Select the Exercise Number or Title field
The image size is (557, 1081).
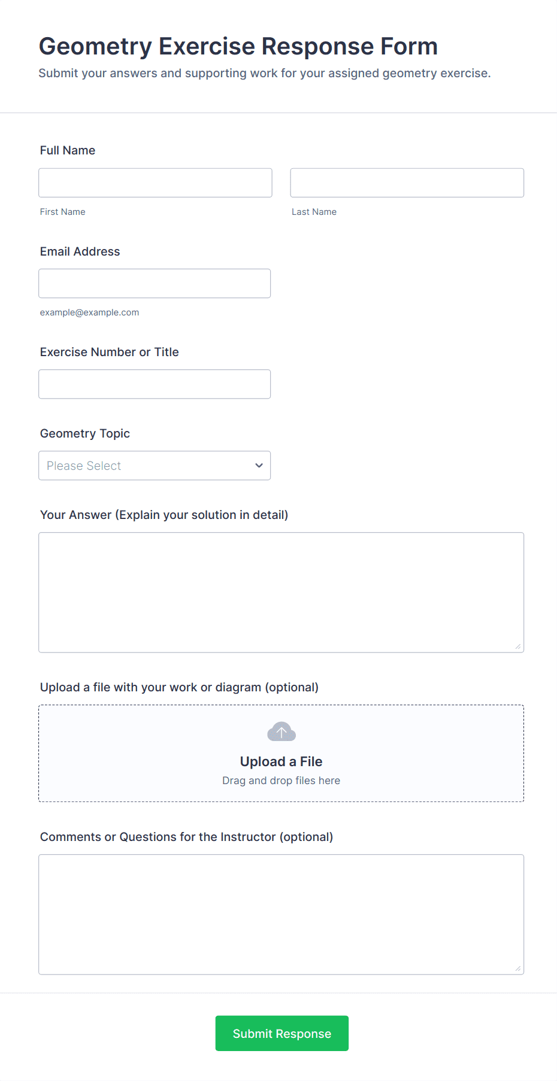tap(155, 384)
